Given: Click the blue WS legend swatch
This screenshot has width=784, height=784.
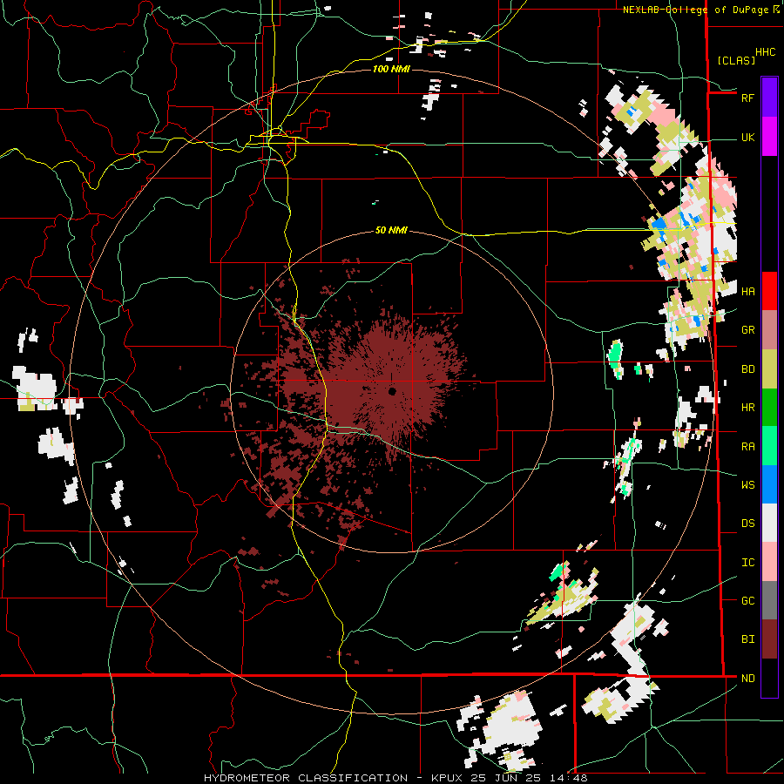Looking at the screenshot, I should pyautogui.click(x=769, y=484).
